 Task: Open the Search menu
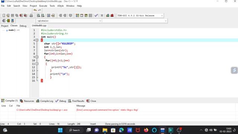click(x=16, y=6)
